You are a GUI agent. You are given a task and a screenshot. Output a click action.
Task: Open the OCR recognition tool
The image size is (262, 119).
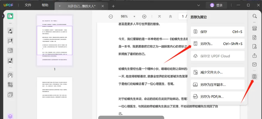point(254,28)
